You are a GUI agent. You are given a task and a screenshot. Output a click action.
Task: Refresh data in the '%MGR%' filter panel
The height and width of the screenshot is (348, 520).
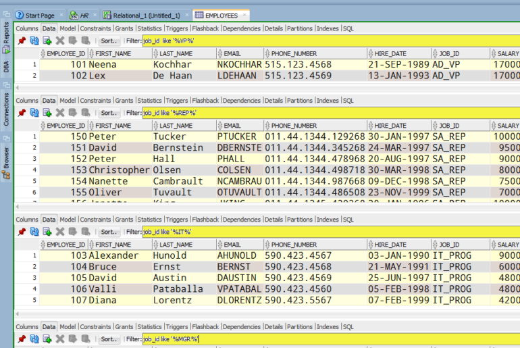pyautogui.click(x=34, y=339)
